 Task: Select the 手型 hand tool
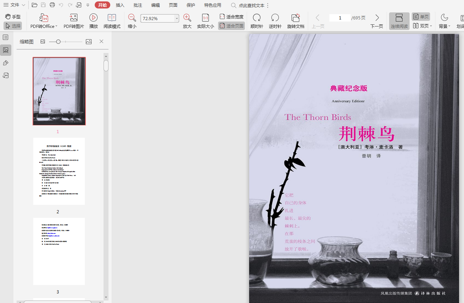pos(13,17)
